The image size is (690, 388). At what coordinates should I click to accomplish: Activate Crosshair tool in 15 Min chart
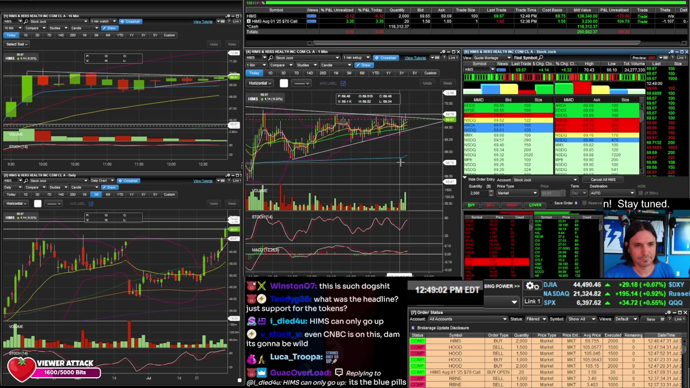130,22
